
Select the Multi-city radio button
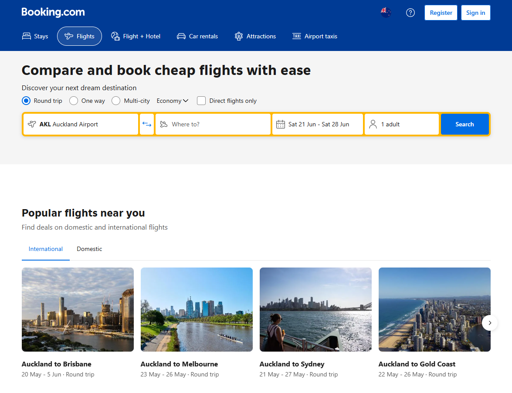point(116,101)
